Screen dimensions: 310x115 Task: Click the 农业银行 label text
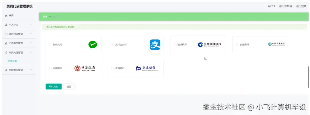[x=244, y=45]
